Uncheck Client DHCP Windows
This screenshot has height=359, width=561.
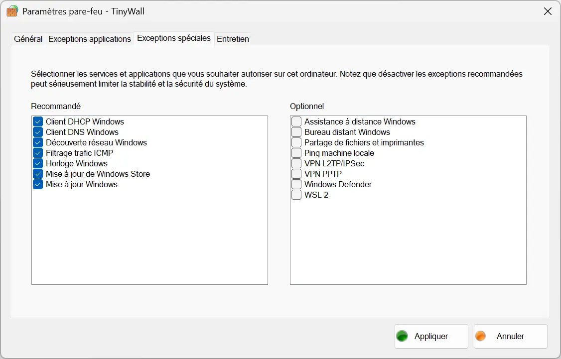[38, 121]
